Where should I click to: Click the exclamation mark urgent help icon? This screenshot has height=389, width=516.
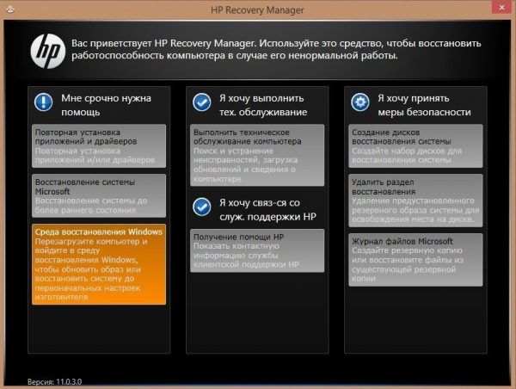(44, 102)
